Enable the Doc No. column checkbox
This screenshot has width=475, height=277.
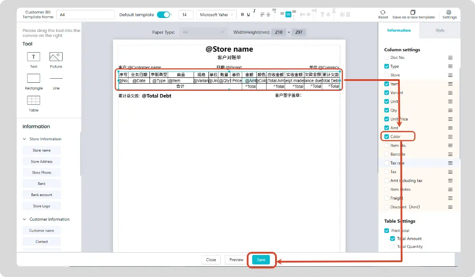[387, 58]
